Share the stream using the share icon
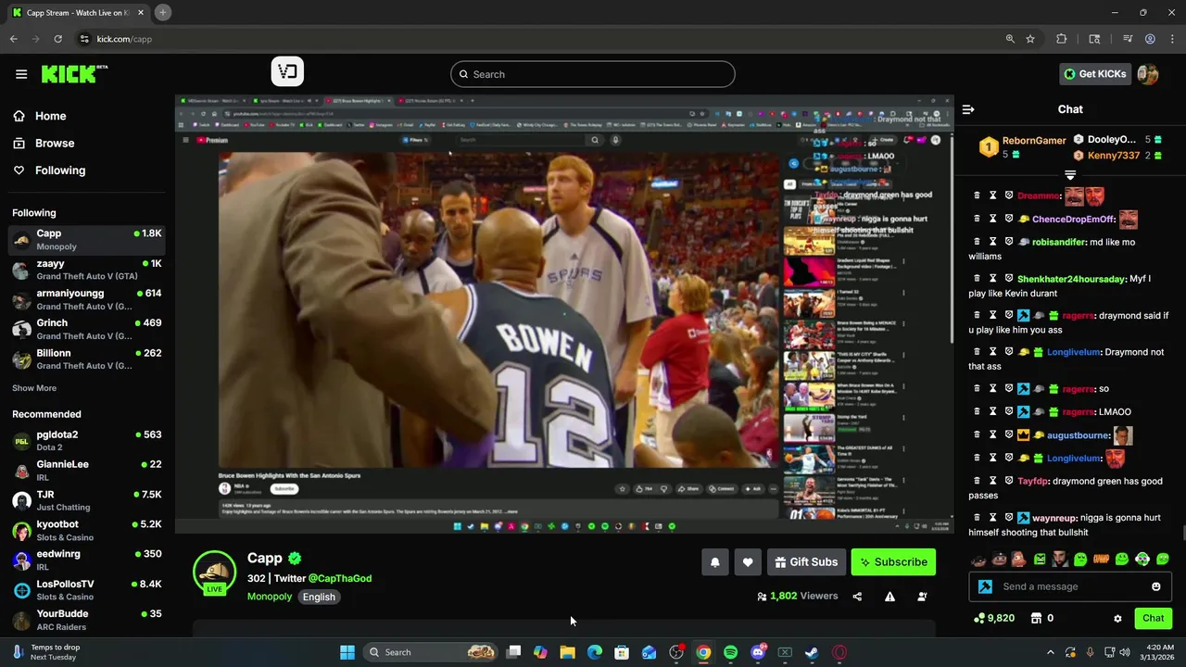1186x667 pixels. point(857,597)
